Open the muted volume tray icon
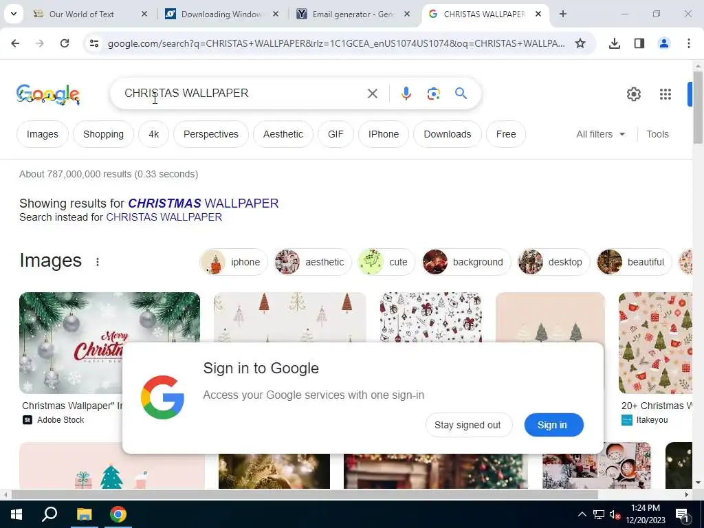 [615, 514]
